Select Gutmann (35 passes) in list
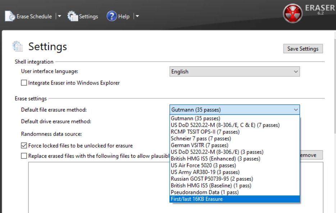Screen dimensions: 336x213 [x=235, y=118]
